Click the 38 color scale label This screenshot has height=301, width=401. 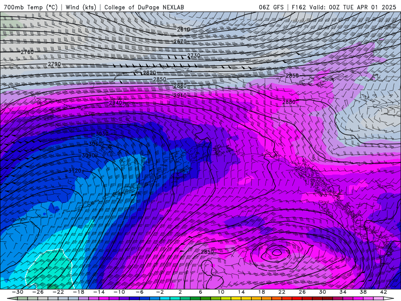[x=363, y=292]
